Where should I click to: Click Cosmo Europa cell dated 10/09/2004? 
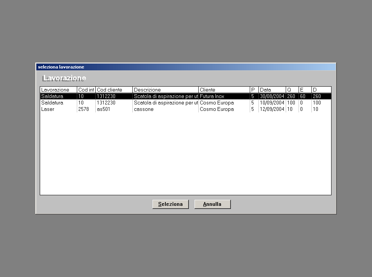pos(224,103)
